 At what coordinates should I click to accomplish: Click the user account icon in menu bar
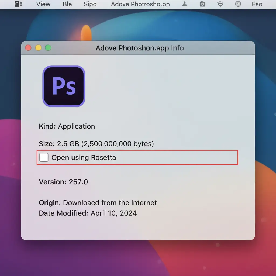pos(185,4)
